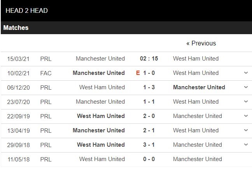Expand the 13/04/19 match row chevron

(246, 130)
